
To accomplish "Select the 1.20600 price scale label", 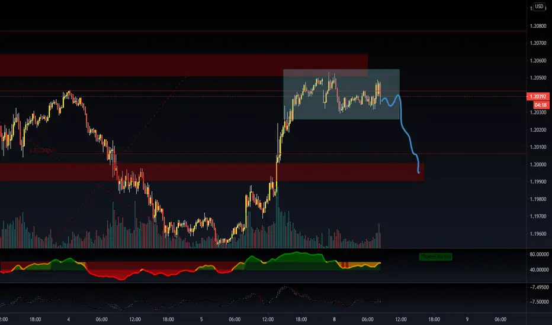I will (538, 60).
